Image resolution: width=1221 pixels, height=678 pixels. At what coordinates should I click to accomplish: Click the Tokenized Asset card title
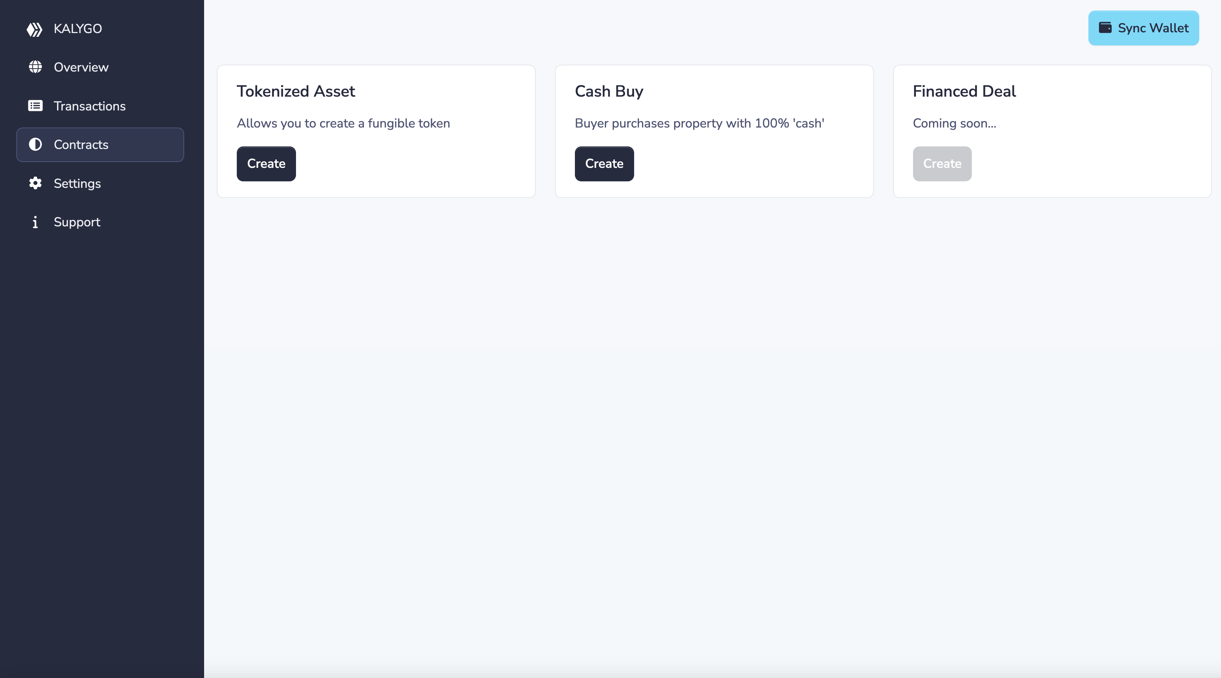coord(296,91)
